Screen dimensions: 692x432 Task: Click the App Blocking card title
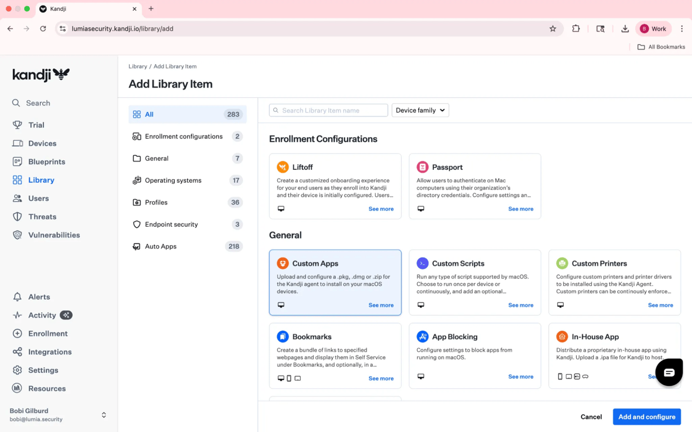click(x=454, y=336)
